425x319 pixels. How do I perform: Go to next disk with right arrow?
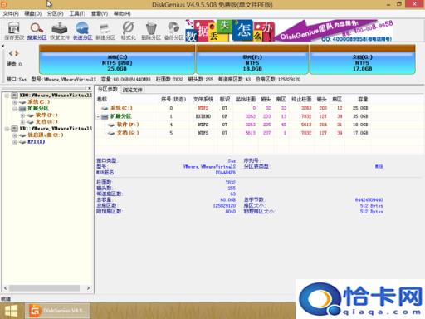coord(17,53)
